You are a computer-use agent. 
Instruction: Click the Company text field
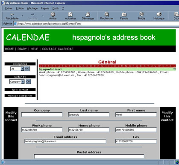point(42,114)
